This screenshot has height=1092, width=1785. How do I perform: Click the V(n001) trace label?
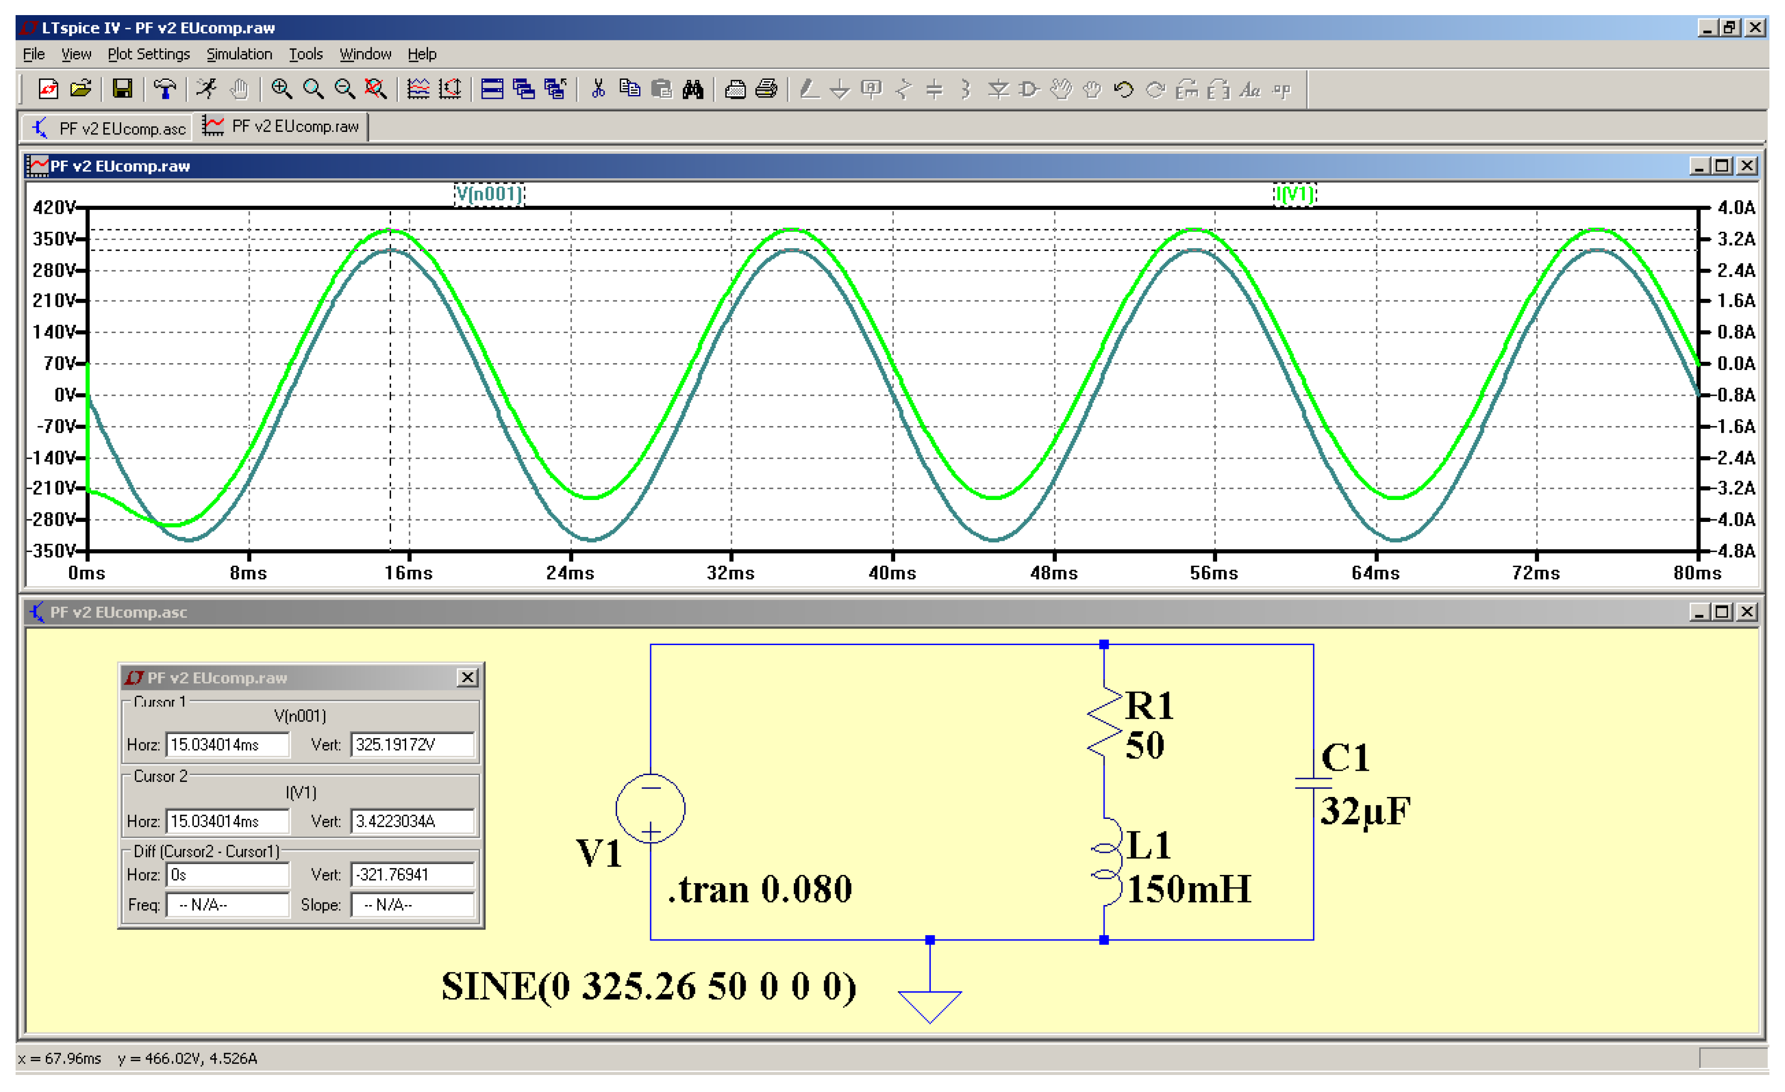pos(489,194)
